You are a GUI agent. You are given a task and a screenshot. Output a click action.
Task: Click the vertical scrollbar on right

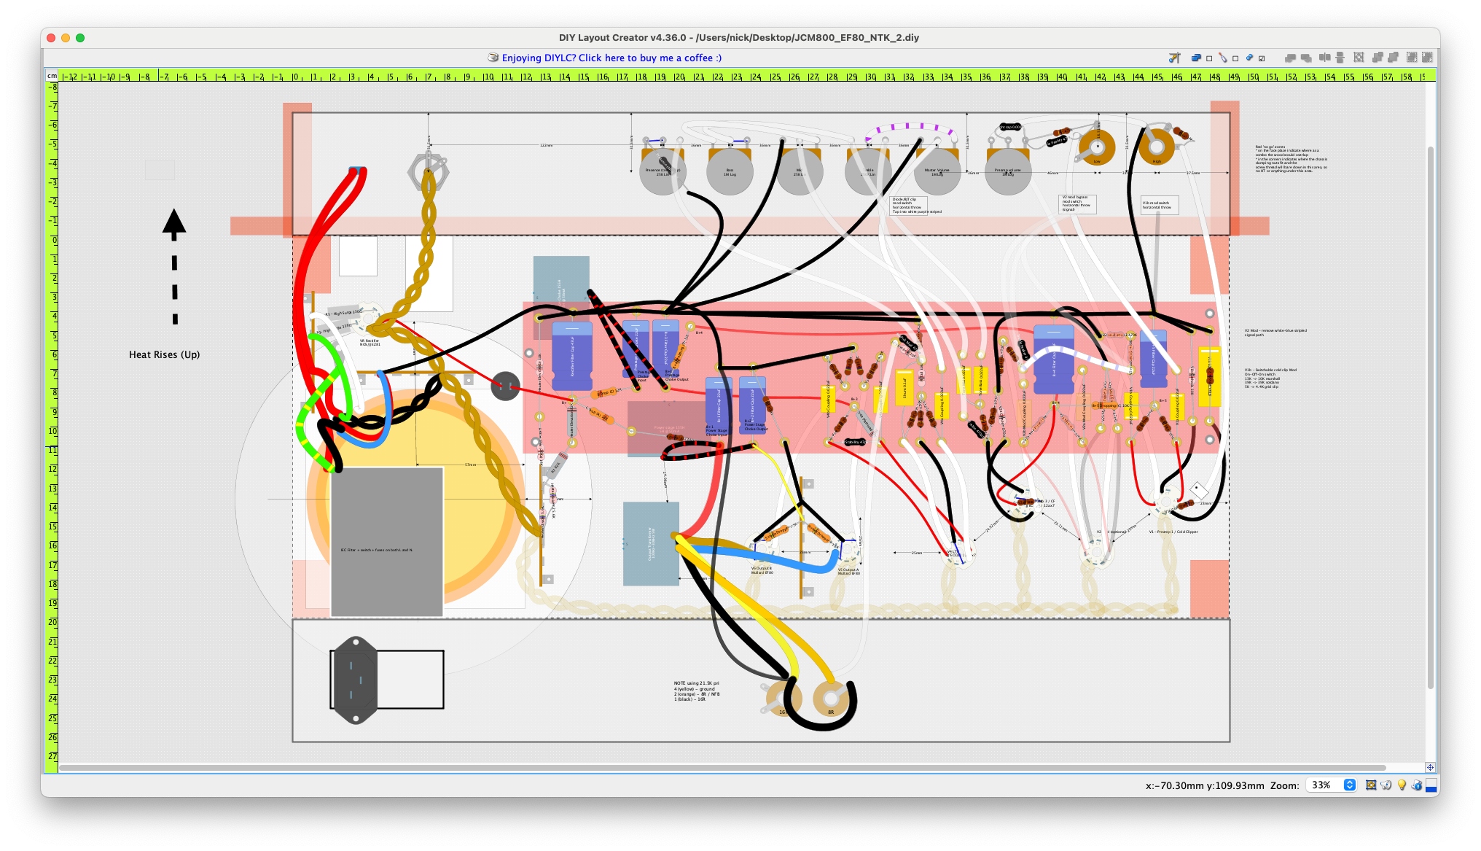(1430, 416)
